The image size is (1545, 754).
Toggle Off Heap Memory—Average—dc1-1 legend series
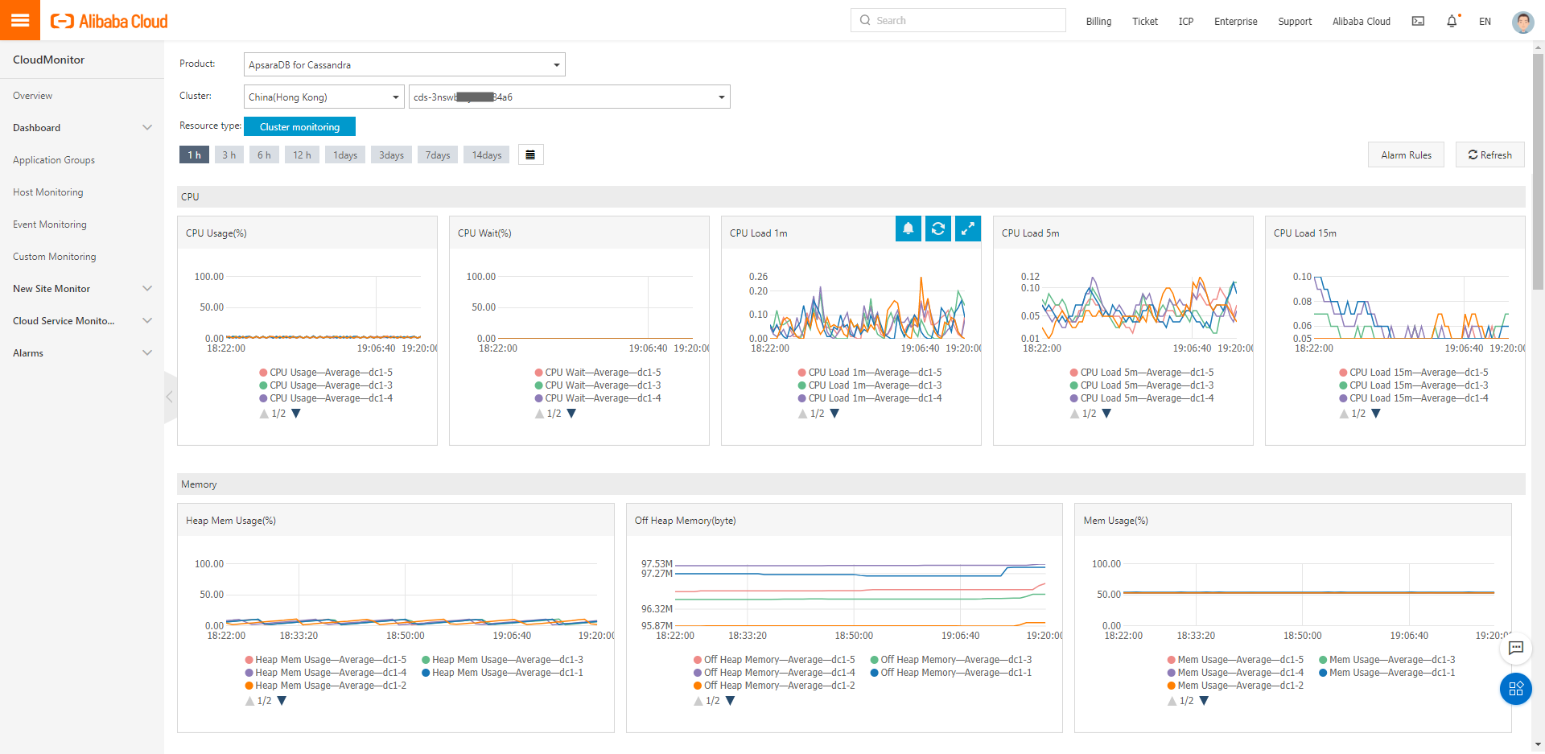click(x=951, y=673)
